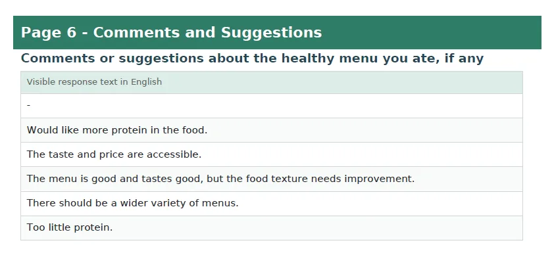Image resolution: width=554 pixels, height=253 pixels.
Task: Click the words 'if any' in the question heading
Action: 464,58
